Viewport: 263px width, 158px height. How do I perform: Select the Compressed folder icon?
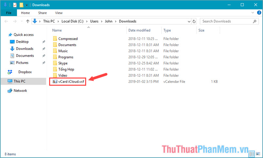coord(55,39)
